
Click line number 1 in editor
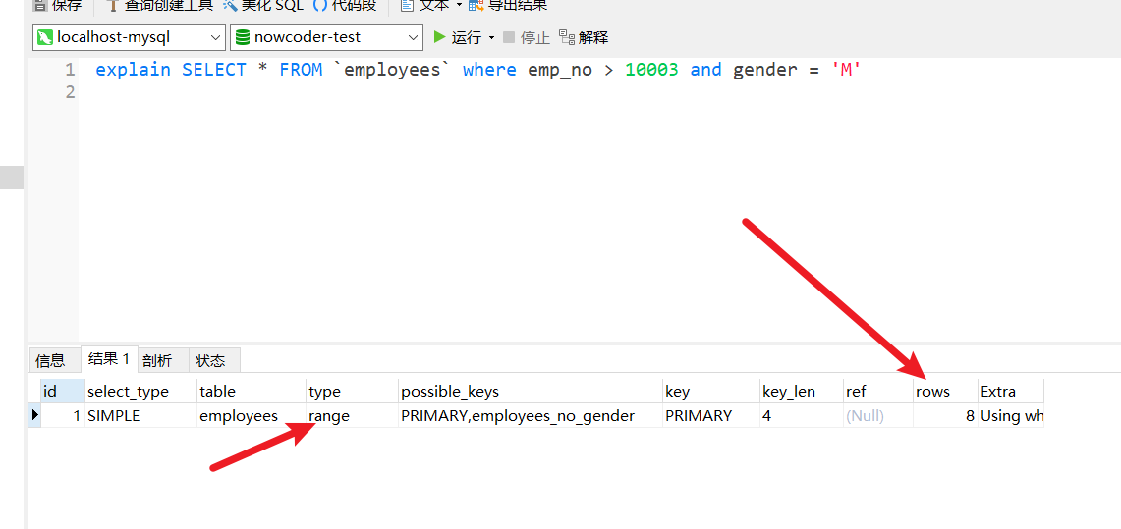70,70
